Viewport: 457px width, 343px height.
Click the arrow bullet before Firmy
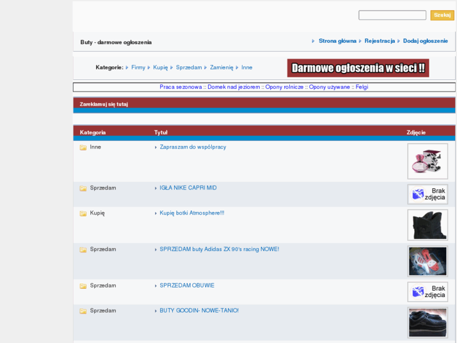tap(127, 68)
